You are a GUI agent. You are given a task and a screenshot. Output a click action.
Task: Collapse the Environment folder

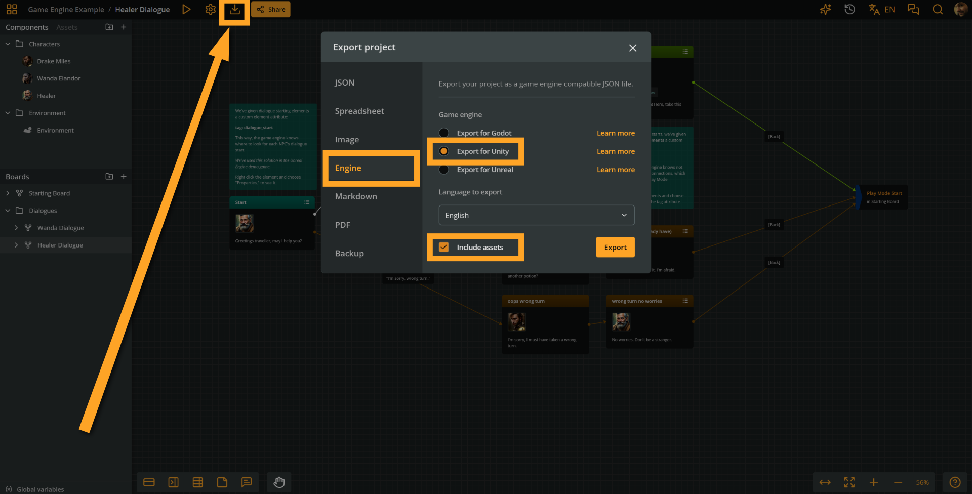click(8, 113)
